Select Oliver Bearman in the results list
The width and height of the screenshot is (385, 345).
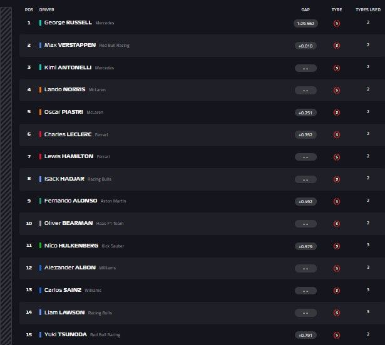click(68, 223)
